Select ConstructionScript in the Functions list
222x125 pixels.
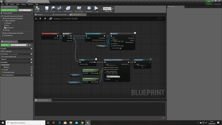pos(10,57)
